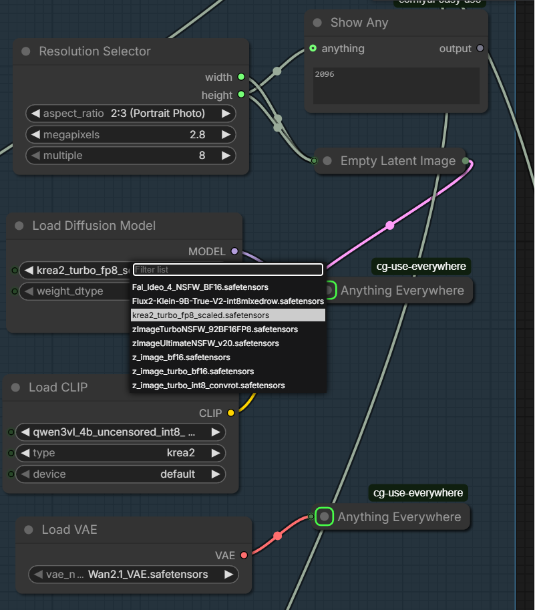Choose z_image_turbo_bf16.safetensors

228,371
